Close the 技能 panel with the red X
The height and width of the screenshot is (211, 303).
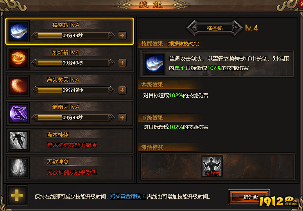tap(301, 4)
